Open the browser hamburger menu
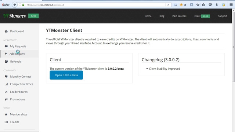Viewport: 235px width, 132px height. (231, 5)
